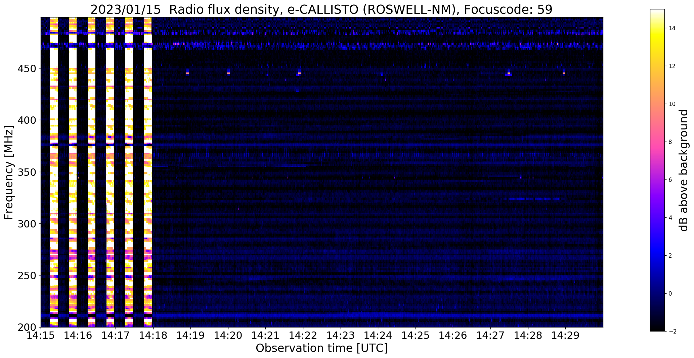Select the 14:22 time tick label
The image size is (694, 358).
click(303, 335)
